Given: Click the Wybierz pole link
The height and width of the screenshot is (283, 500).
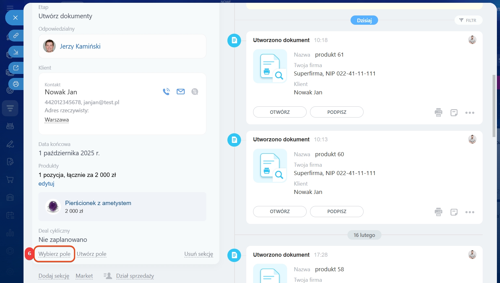Looking at the screenshot, I should [54, 254].
